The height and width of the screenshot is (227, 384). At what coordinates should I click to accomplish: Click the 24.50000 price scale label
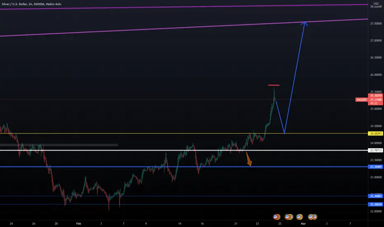pos(376,126)
